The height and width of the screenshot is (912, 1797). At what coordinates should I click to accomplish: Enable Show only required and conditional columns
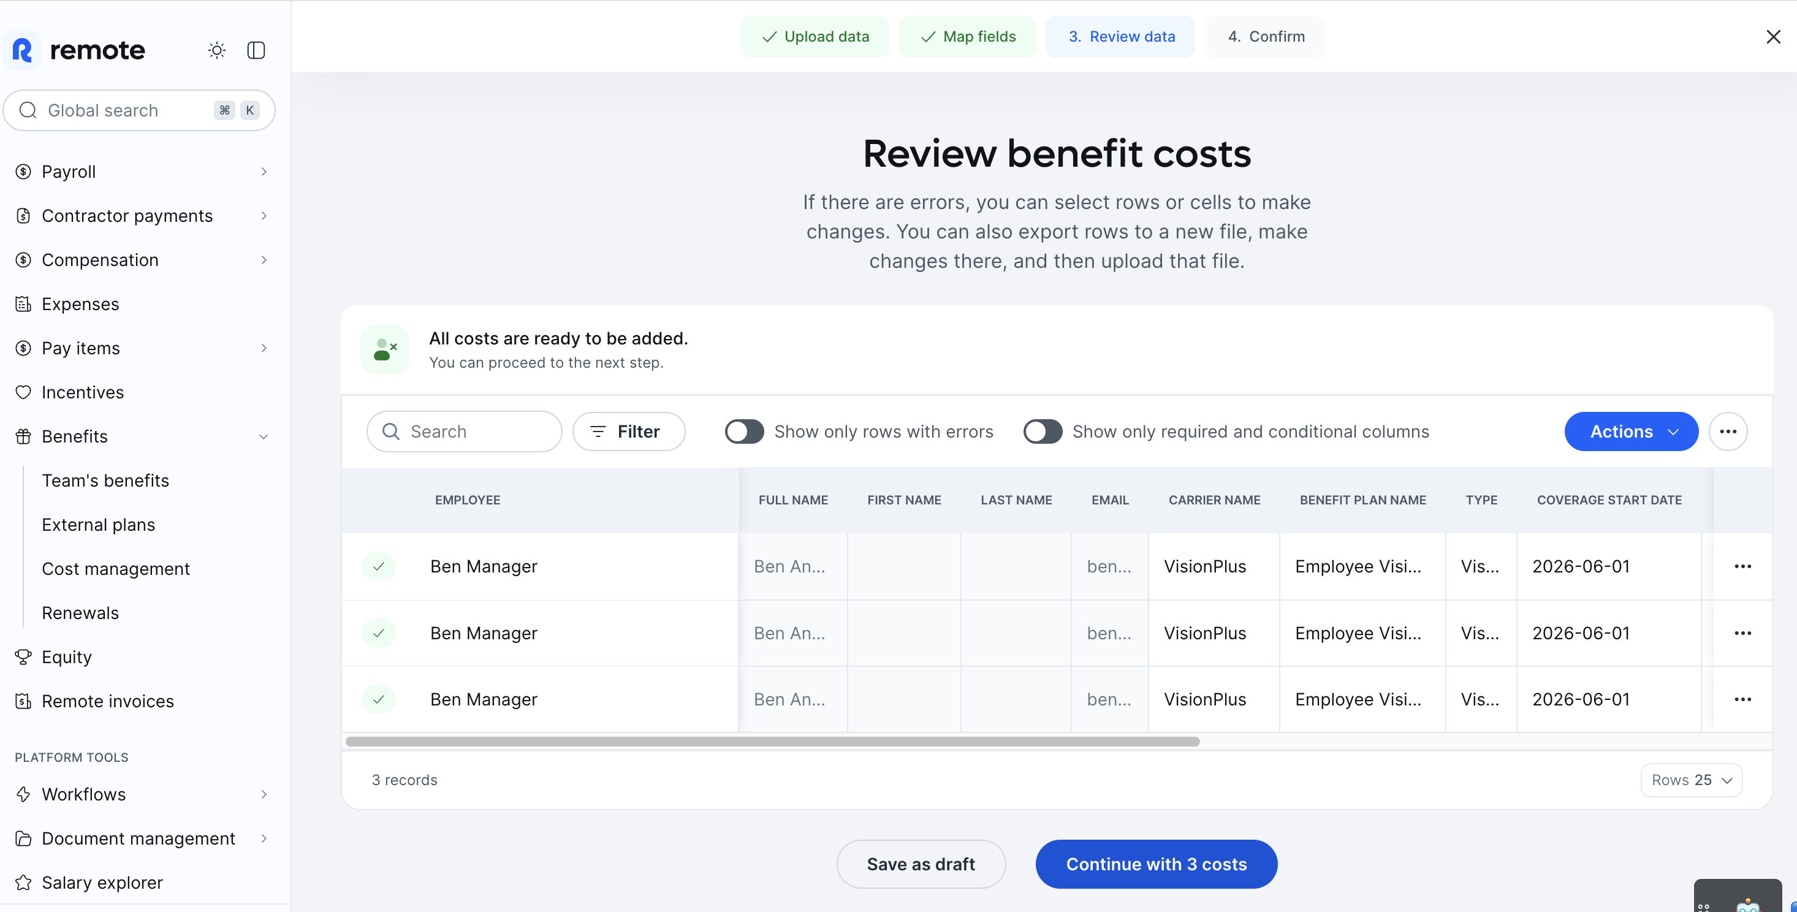click(1042, 431)
